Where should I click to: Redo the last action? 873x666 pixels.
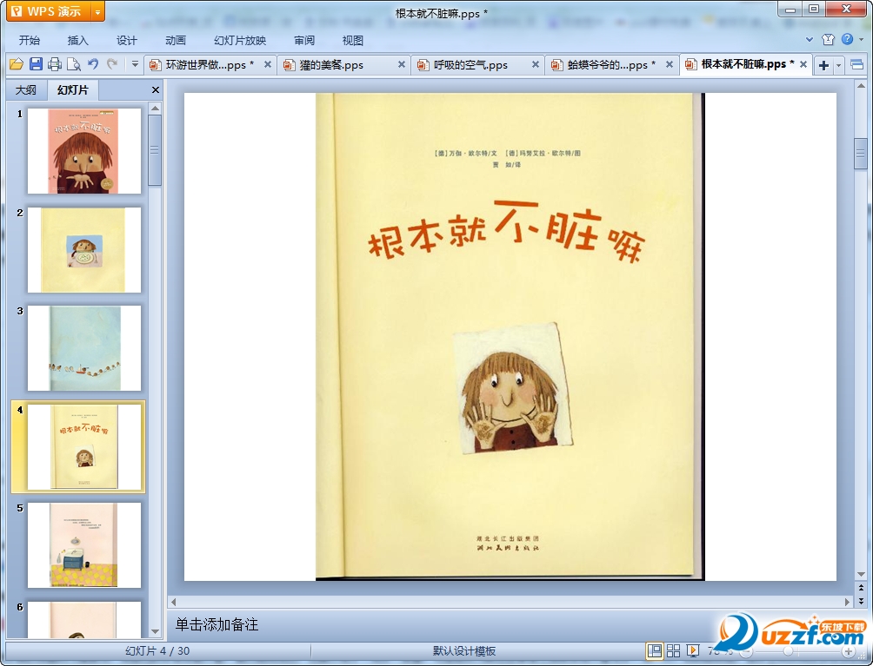click(x=112, y=64)
